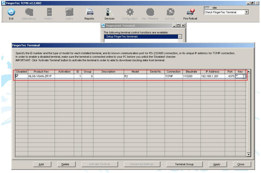Click the Port column header
Image resolution: width=261 pixels, height=173 pixels.
click(230, 72)
